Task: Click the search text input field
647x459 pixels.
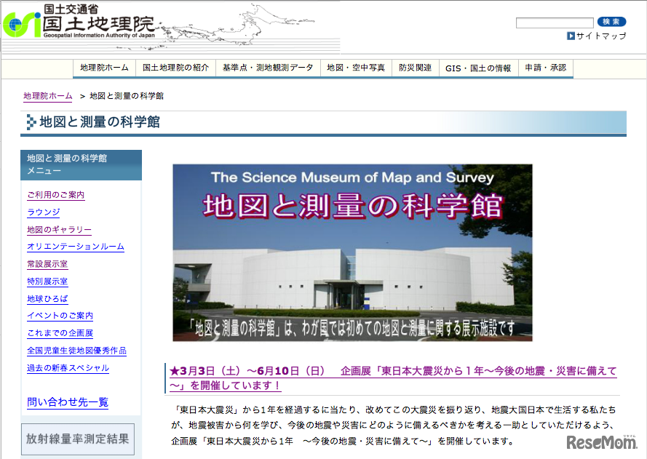Action: (554, 22)
